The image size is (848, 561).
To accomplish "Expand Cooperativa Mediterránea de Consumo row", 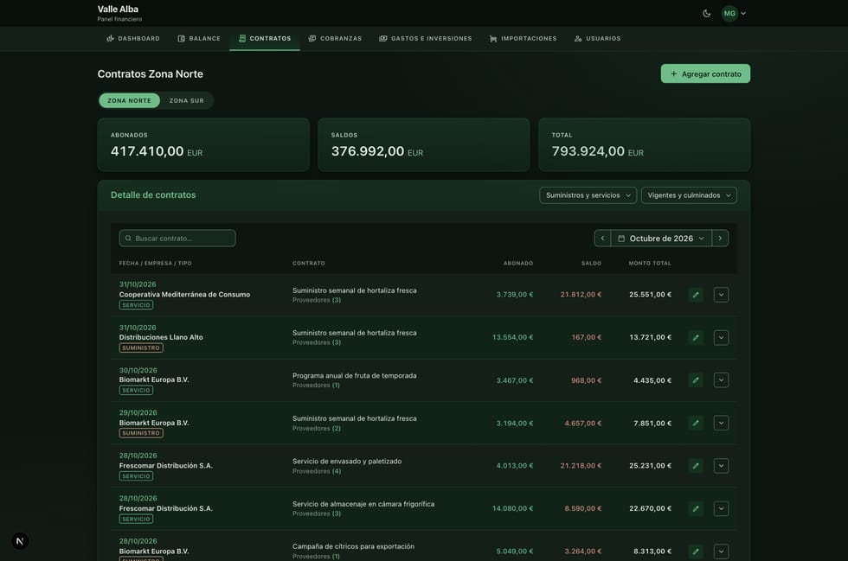I will click(x=721, y=295).
